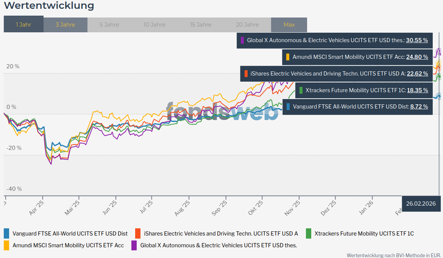Click the Vanguard FTSE All-World tooltip label
This screenshot has width=443, height=258.
tap(351, 107)
